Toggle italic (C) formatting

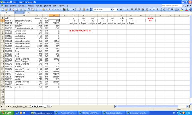click(x=124, y=10)
